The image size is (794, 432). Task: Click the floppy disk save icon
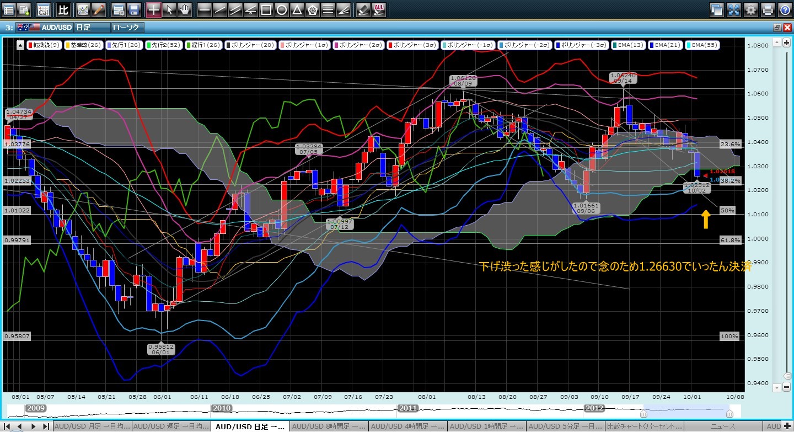click(133, 9)
